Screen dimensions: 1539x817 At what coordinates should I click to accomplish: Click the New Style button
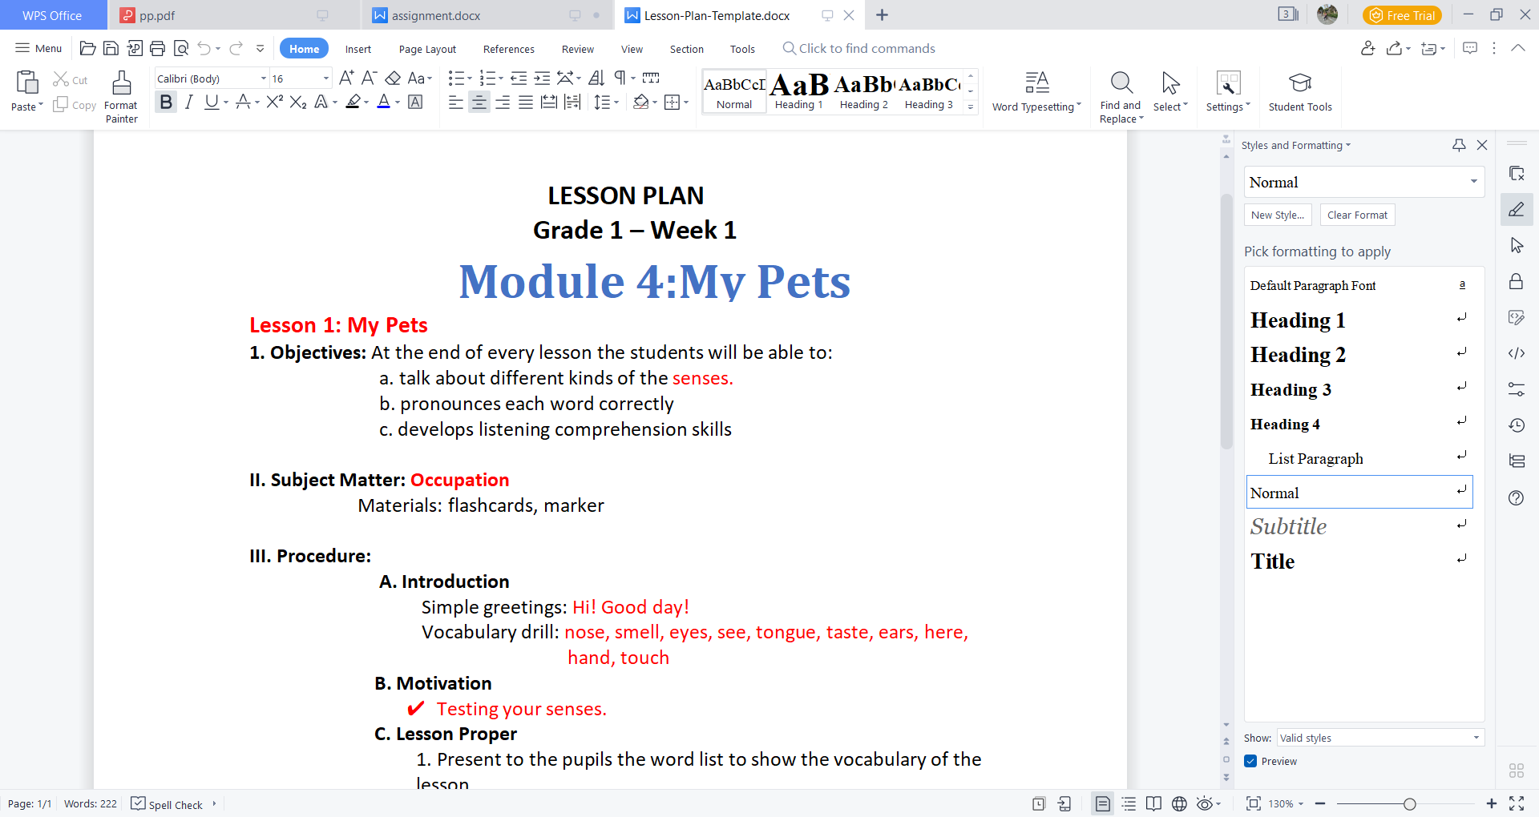tap(1278, 215)
